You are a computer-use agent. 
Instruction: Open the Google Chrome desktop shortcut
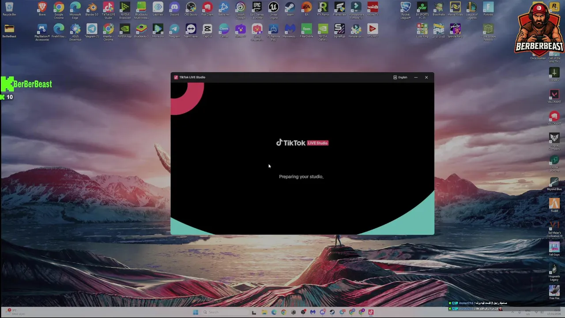(59, 11)
